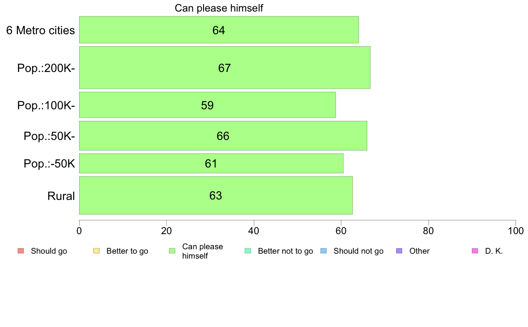Select the Pop.:-50K bar showing 61
Viewport: 528px width, 327px height.
pos(211,163)
